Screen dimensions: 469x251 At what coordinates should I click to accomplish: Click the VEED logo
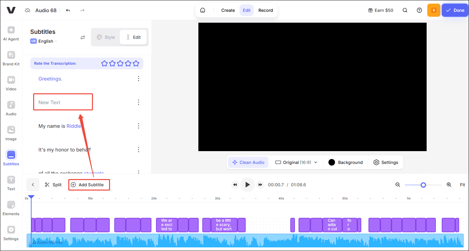pos(11,10)
